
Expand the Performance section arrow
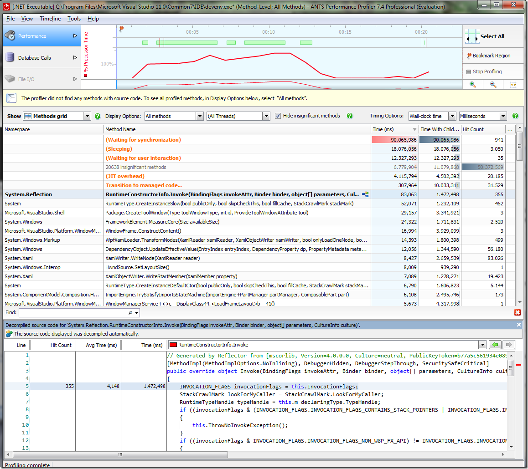75,36
